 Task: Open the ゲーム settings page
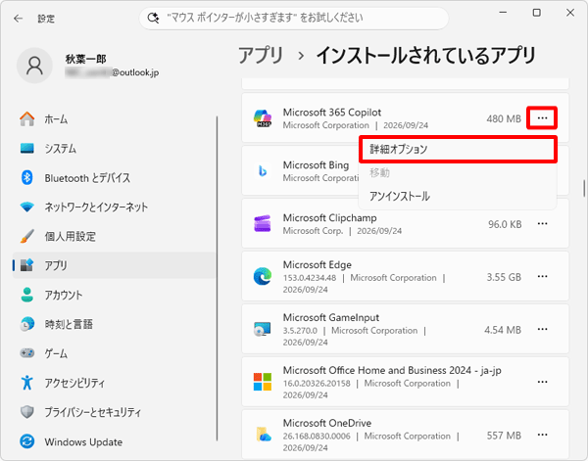click(x=115, y=353)
